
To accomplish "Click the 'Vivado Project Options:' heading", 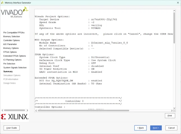I will coord(52,16).
